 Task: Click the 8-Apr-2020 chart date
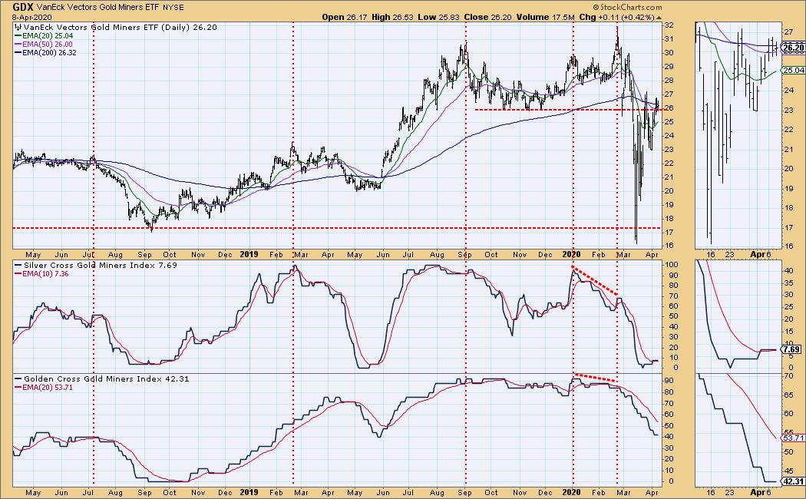(x=31, y=17)
